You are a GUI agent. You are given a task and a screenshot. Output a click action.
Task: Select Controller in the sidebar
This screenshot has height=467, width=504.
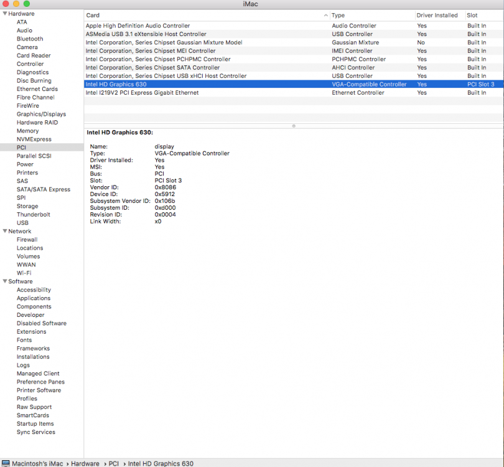[x=30, y=64]
